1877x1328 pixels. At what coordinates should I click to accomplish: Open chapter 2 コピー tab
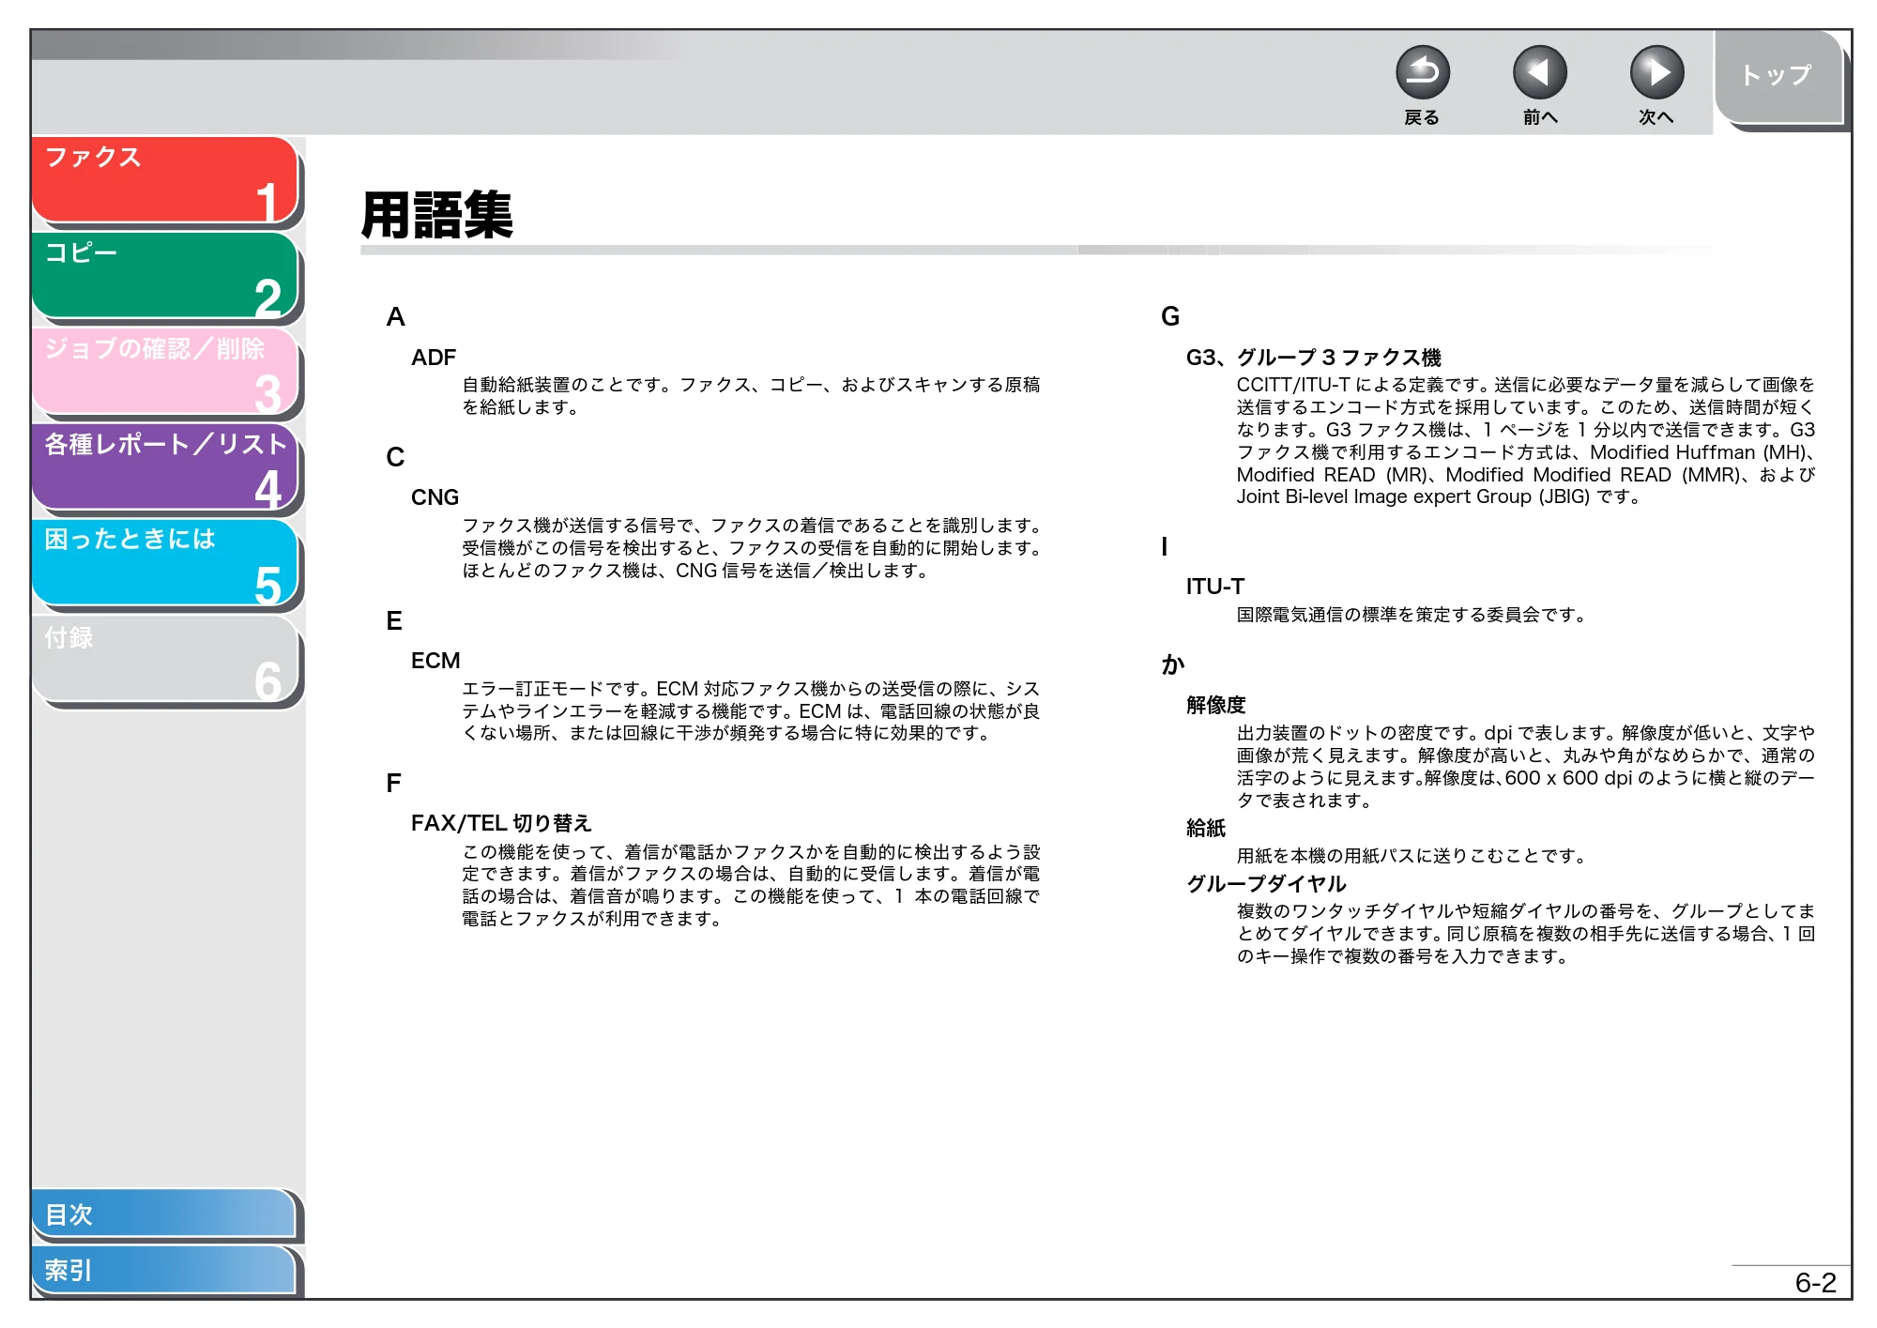pyautogui.click(x=165, y=276)
